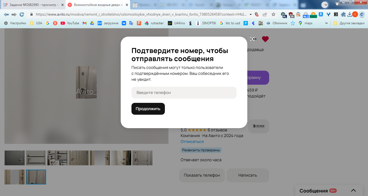
Task: Close the phone confirmation dialog
Action: point(252,39)
